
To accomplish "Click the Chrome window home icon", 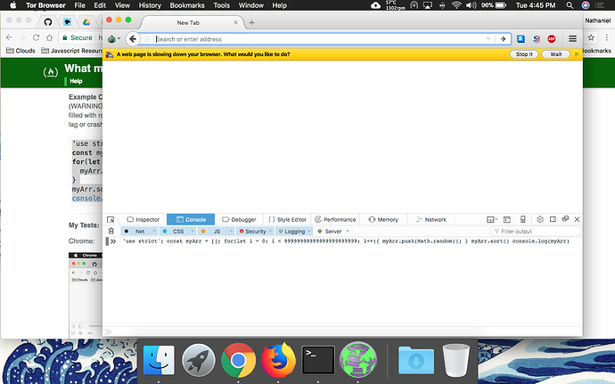I will tap(49, 37).
